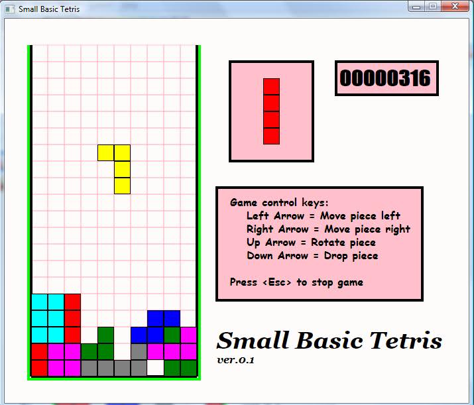Click the blue blocks in the stack

point(155,327)
